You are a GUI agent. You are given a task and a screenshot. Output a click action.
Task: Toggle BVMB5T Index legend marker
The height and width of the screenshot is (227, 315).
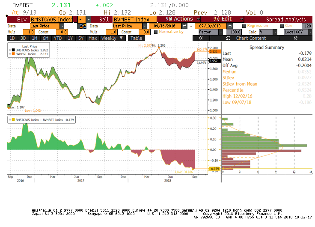pyautogui.click(x=13, y=54)
